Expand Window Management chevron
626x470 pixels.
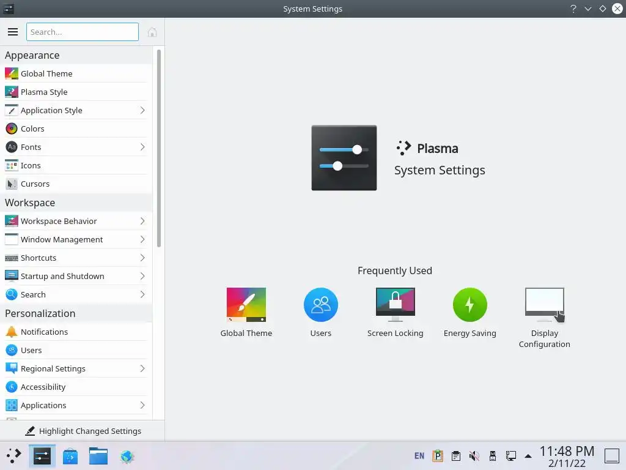(142, 239)
